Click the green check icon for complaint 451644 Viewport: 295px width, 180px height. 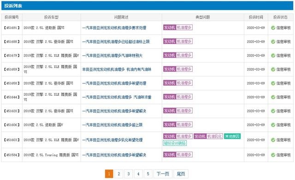click(x=273, y=97)
